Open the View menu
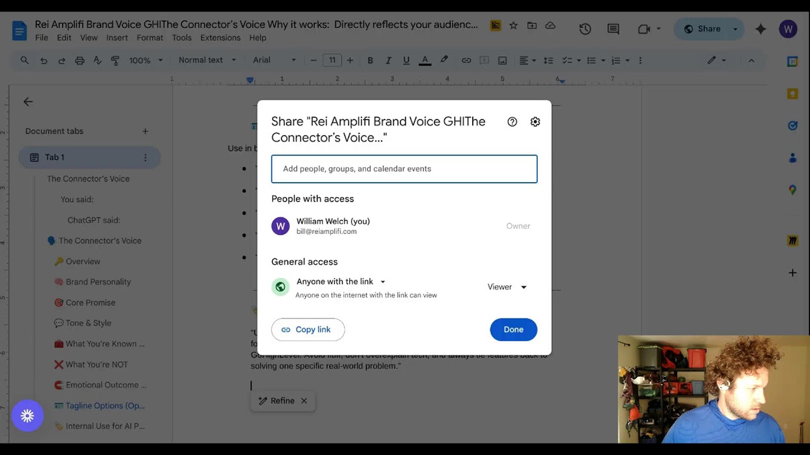This screenshot has height=455, width=810. click(89, 38)
